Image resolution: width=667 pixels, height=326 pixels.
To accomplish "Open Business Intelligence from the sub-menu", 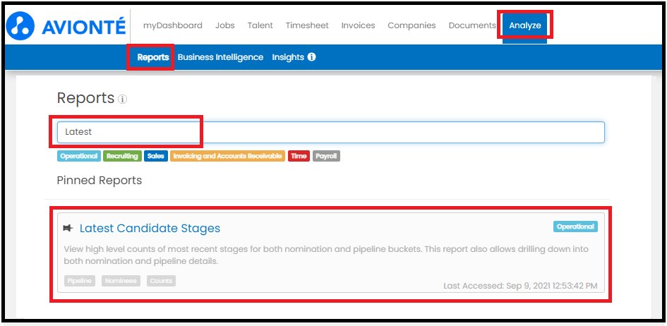I will point(220,57).
